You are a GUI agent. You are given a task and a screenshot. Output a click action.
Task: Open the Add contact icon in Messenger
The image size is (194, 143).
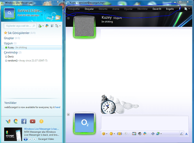40,26
